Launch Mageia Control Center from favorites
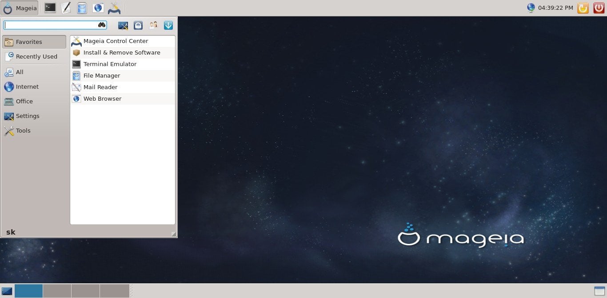Screen dimensions: 607x298 coord(122,41)
